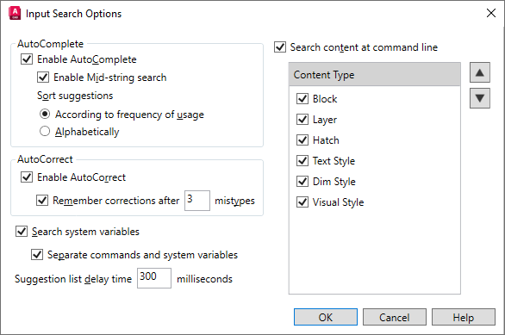Open Help for this dialog
The image size is (505, 335).
coord(464,317)
